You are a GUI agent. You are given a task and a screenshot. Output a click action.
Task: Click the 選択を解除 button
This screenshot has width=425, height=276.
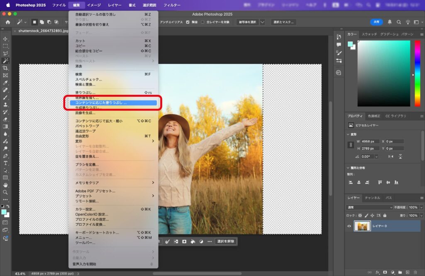coord(225,241)
